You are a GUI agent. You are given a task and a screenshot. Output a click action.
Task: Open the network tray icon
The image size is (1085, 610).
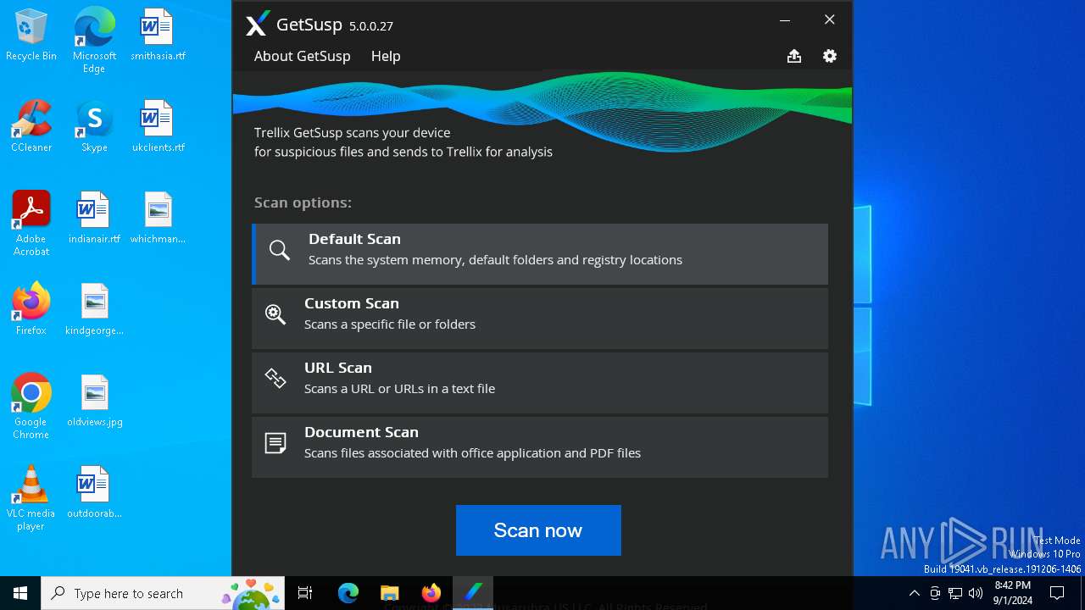955,593
